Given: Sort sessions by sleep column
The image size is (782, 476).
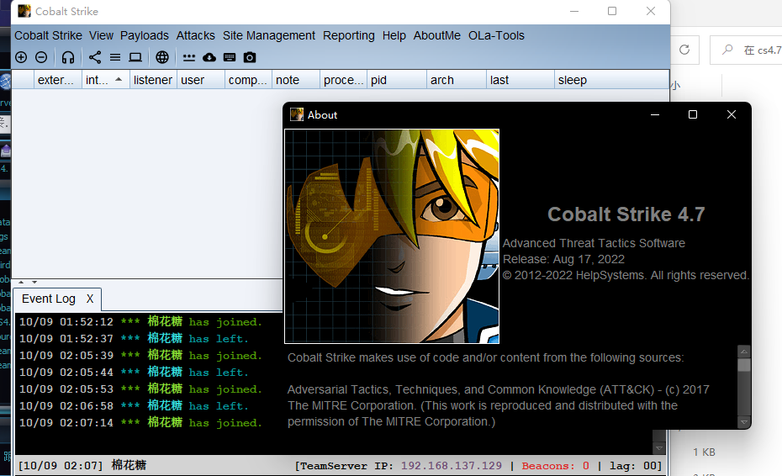Looking at the screenshot, I should coord(611,80).
